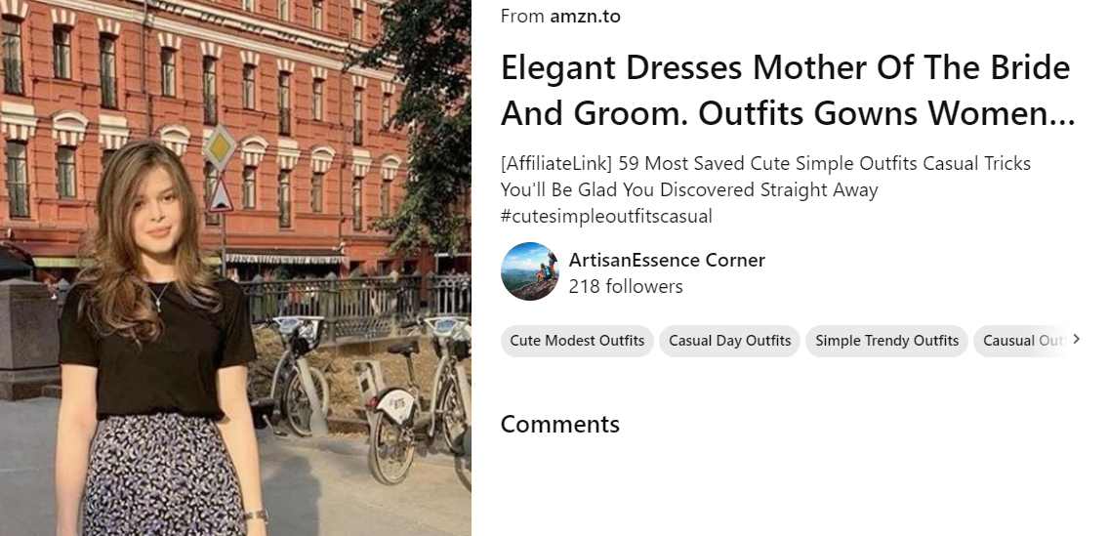Select the Cute Modest Outfits tag

point(577,341)
